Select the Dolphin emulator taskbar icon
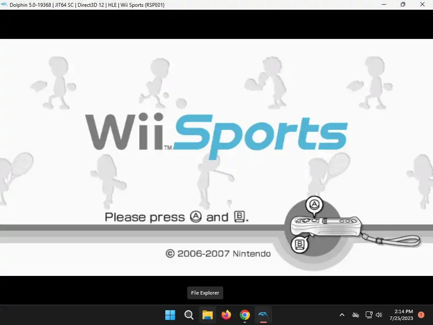This screenshot has width=433, height=325. click(x=263, y=315)
